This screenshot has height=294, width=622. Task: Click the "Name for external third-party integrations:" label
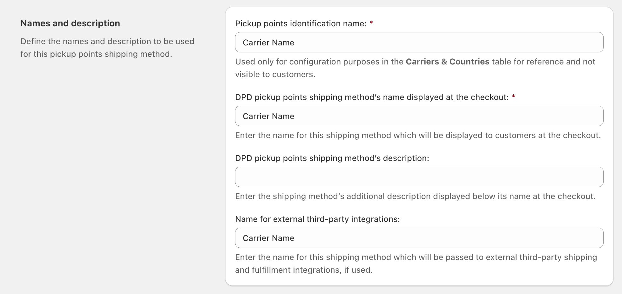tap(317, 219)
